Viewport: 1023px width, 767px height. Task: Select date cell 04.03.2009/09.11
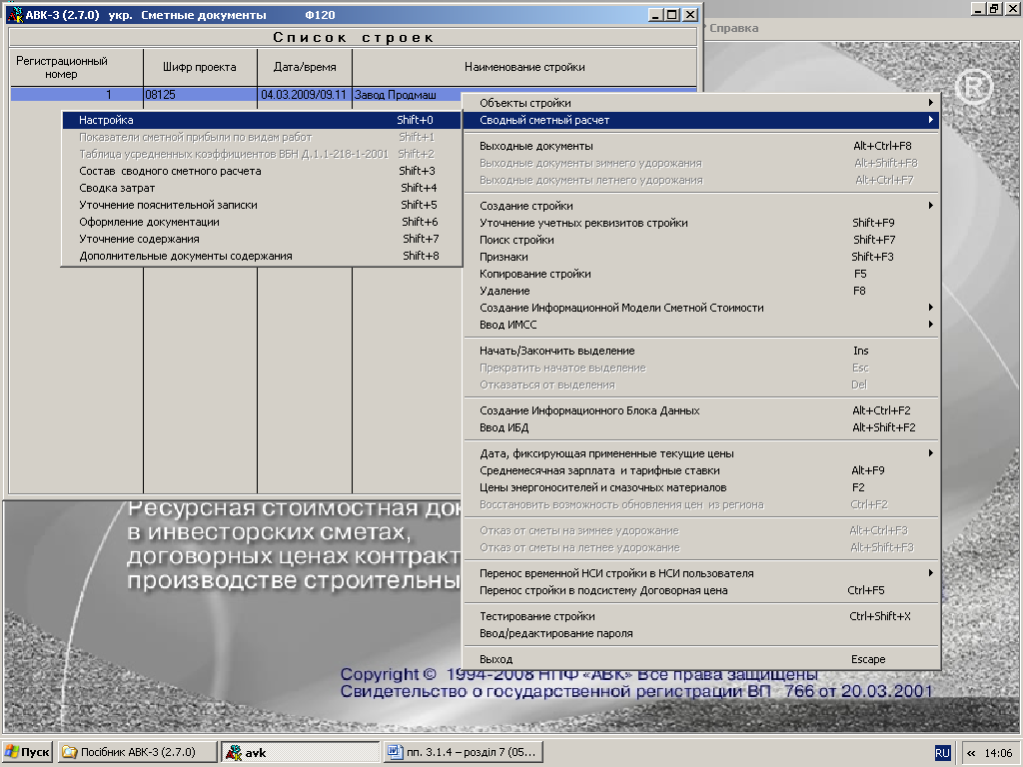tap(305, 95)
